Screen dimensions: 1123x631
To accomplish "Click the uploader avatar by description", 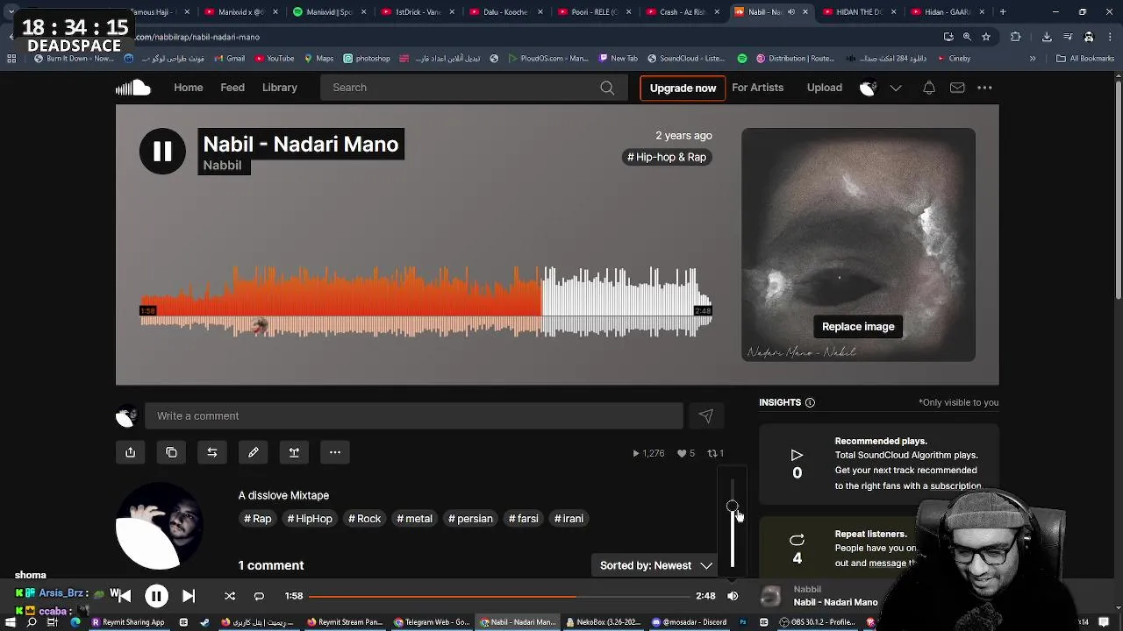I will pyautogui.click(x=160, y=526).
